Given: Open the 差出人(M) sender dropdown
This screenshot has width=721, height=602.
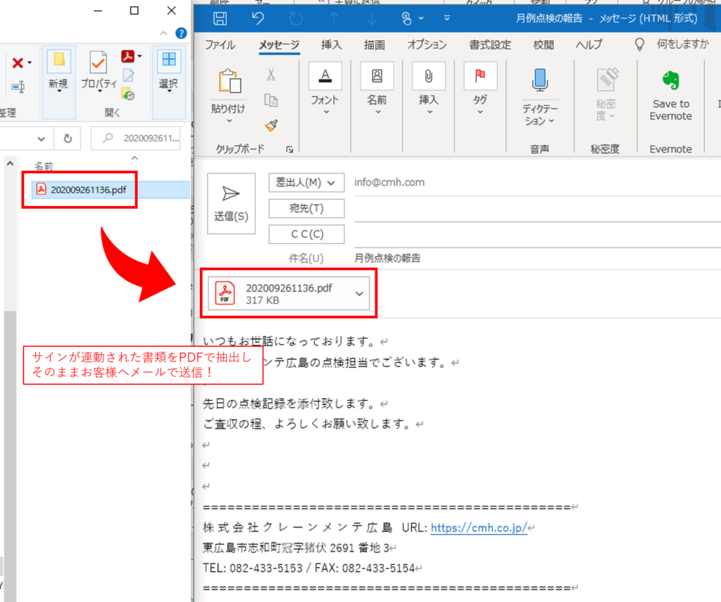Looking at the screenshot, I should 306,182.
